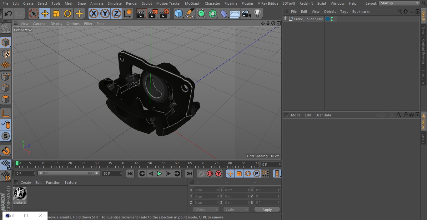Toggle parameter keyframe recording P
The height and width of the screenshot is (220, 427).
click(257, 174)
